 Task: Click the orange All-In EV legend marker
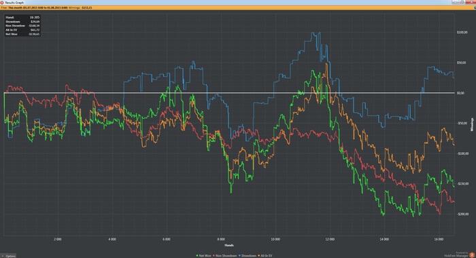pyautogui.click(x=259, y=256)
